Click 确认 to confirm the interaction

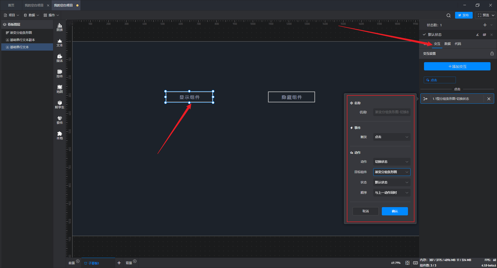tap(395, 211)
